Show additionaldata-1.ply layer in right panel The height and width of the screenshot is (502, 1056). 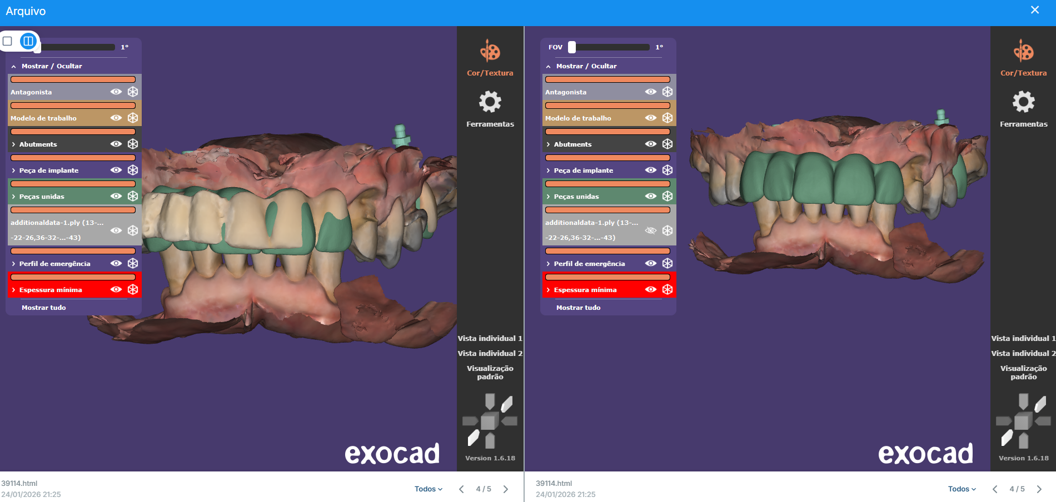pos(651,230)
